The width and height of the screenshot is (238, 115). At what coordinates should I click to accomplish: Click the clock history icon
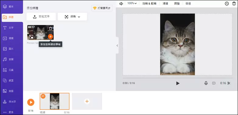click(227, 4)
